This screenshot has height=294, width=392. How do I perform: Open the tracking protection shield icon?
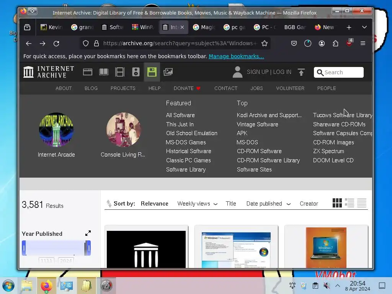86,44
